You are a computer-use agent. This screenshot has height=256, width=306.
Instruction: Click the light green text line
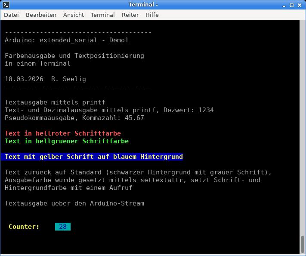click(67, 141)
